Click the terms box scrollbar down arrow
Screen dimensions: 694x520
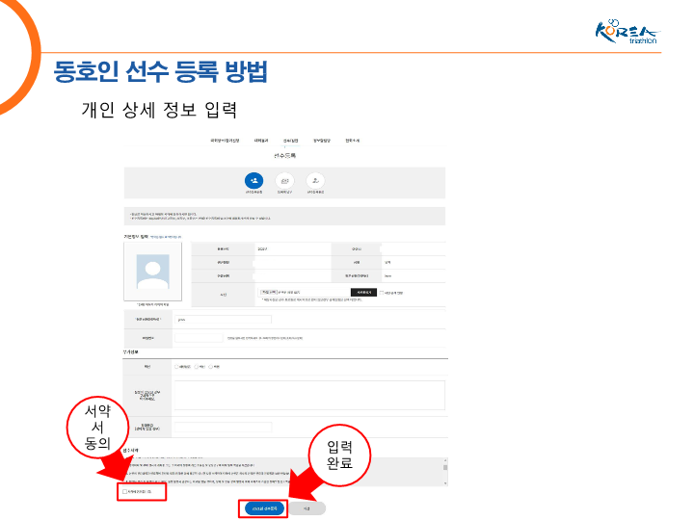pos(445,483)
